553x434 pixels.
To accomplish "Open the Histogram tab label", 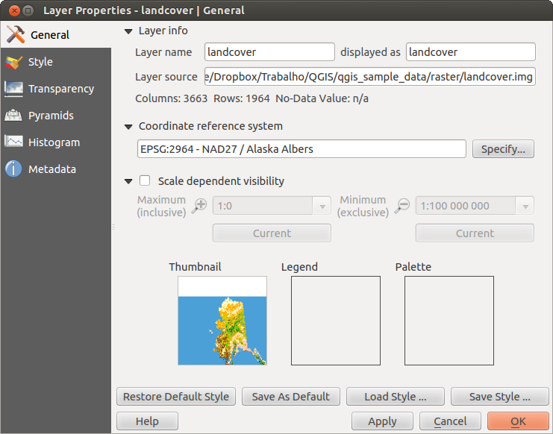I will (54, 142).
